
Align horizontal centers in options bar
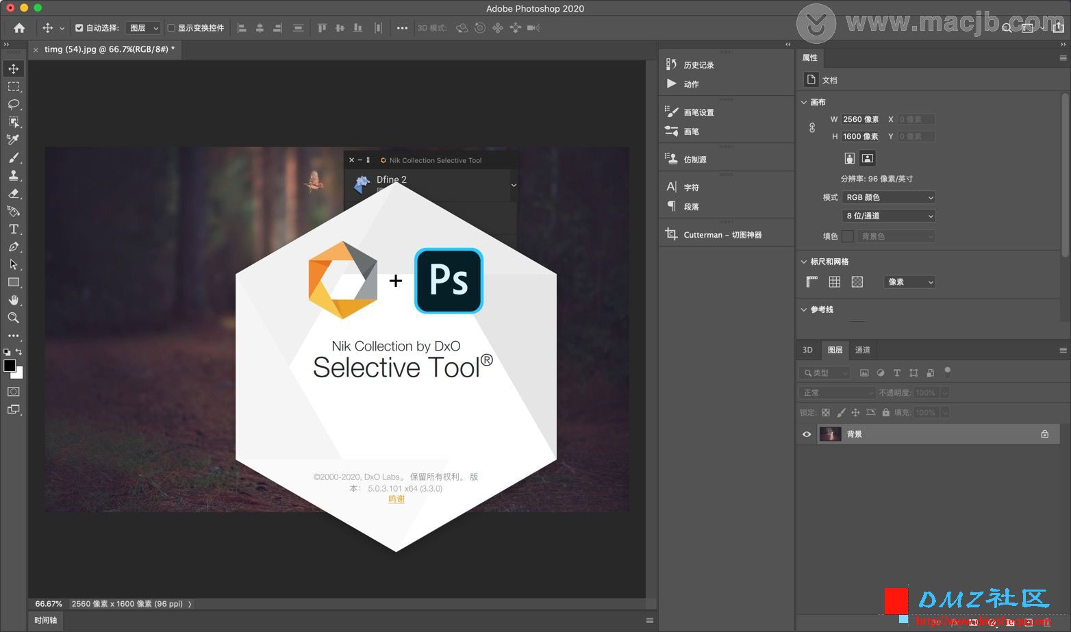pyautogui.click(x=260, y=28)
